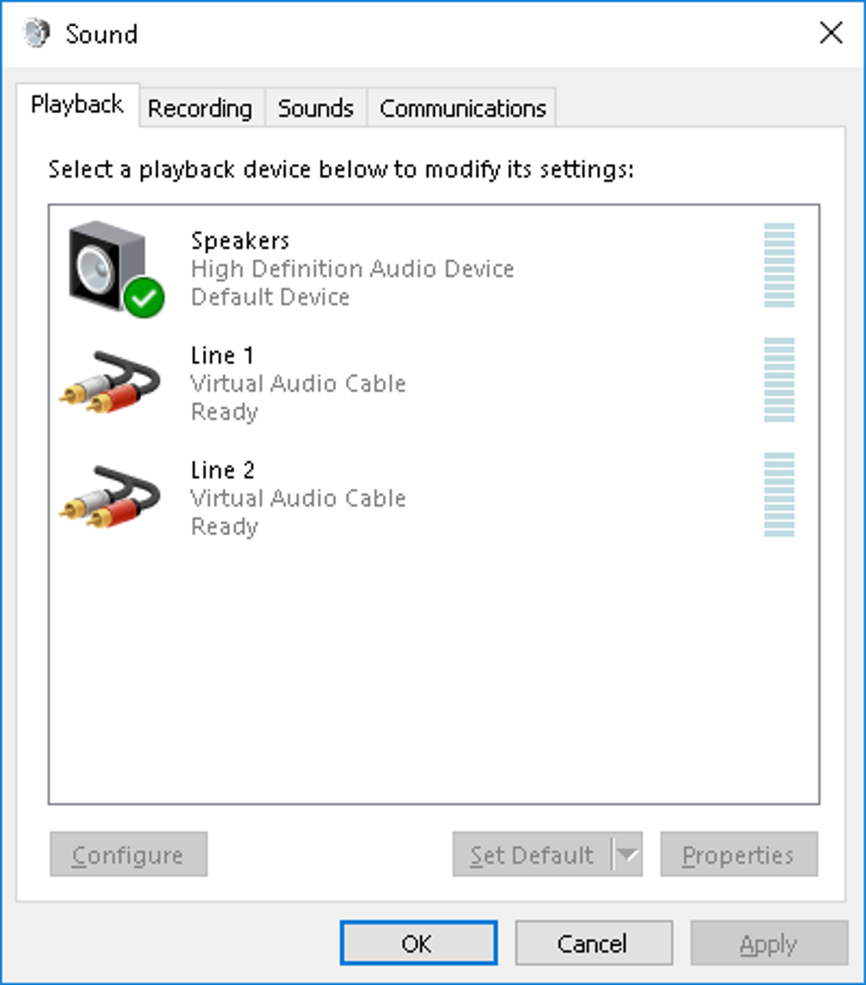The height and width of the screenshot is (985, 866).
Task: Go to the Communications tab
Action: click(463, 109)
